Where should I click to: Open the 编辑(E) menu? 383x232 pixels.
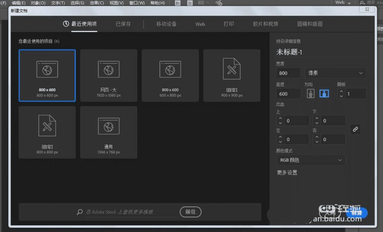pyautogui.click(x=18, y=3)
